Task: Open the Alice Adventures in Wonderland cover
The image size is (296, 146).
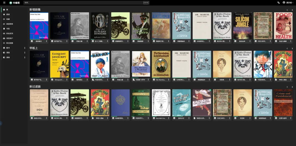Action: [141, 64]
